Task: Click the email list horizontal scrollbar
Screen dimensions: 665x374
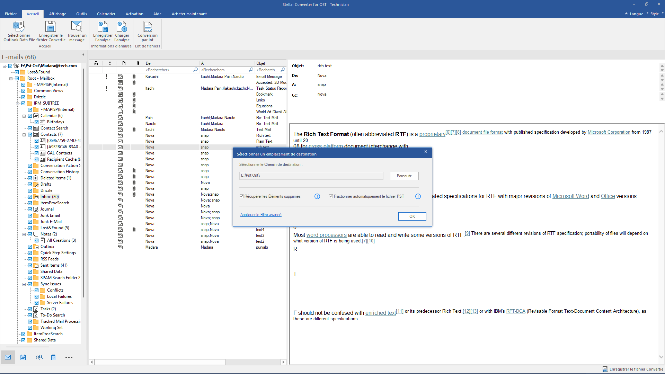Action: [x=160, y=362]
